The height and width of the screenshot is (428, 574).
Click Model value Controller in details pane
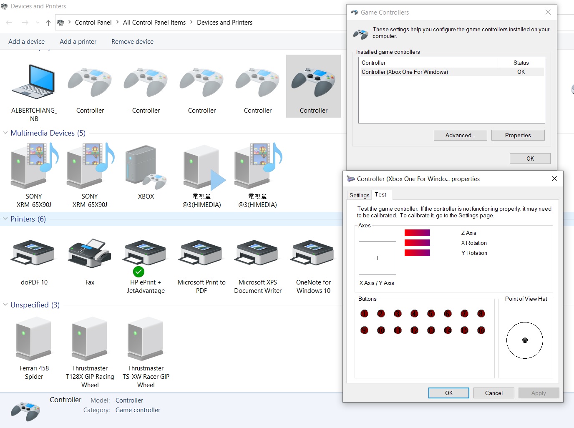(x=129, y=400)
